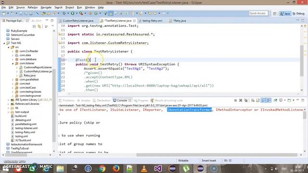
Task: Switch to CustomRetryListener.java editor tab
Action: click(77, 21)
